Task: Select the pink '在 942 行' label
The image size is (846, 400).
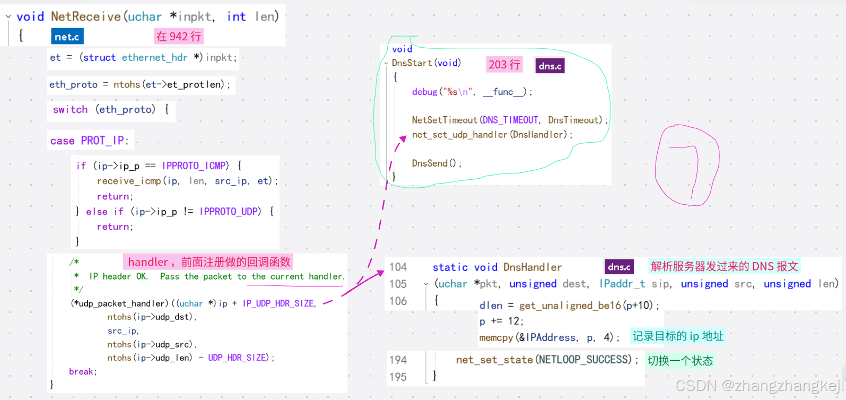Action: coord(179,36)
